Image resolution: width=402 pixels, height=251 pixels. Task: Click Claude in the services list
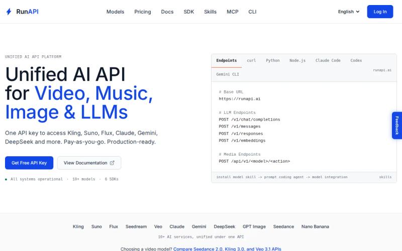pyautogui.click(x=177, y=226)
